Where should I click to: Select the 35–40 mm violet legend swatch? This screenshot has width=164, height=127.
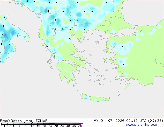64,124
